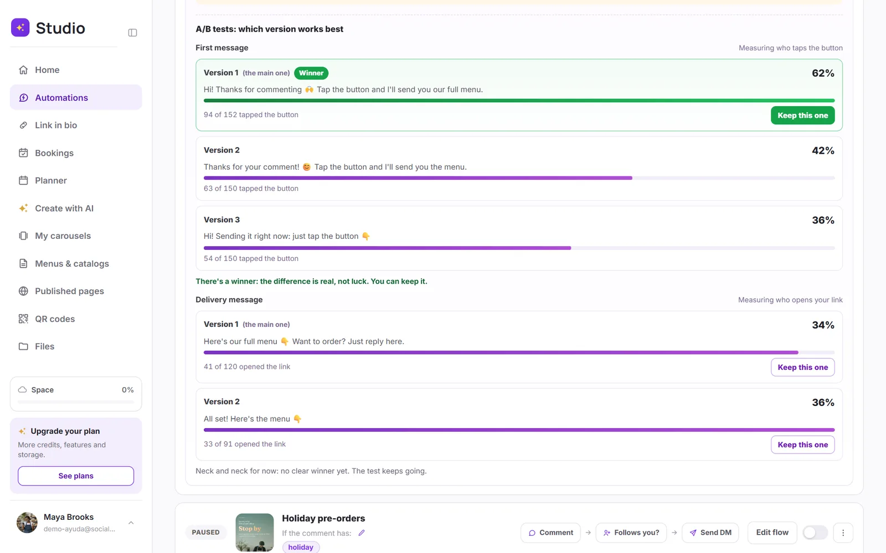The width and height of the screenshot is (886, 553).
Task: Click the Studio logo icon
Action: click(20, 28)
